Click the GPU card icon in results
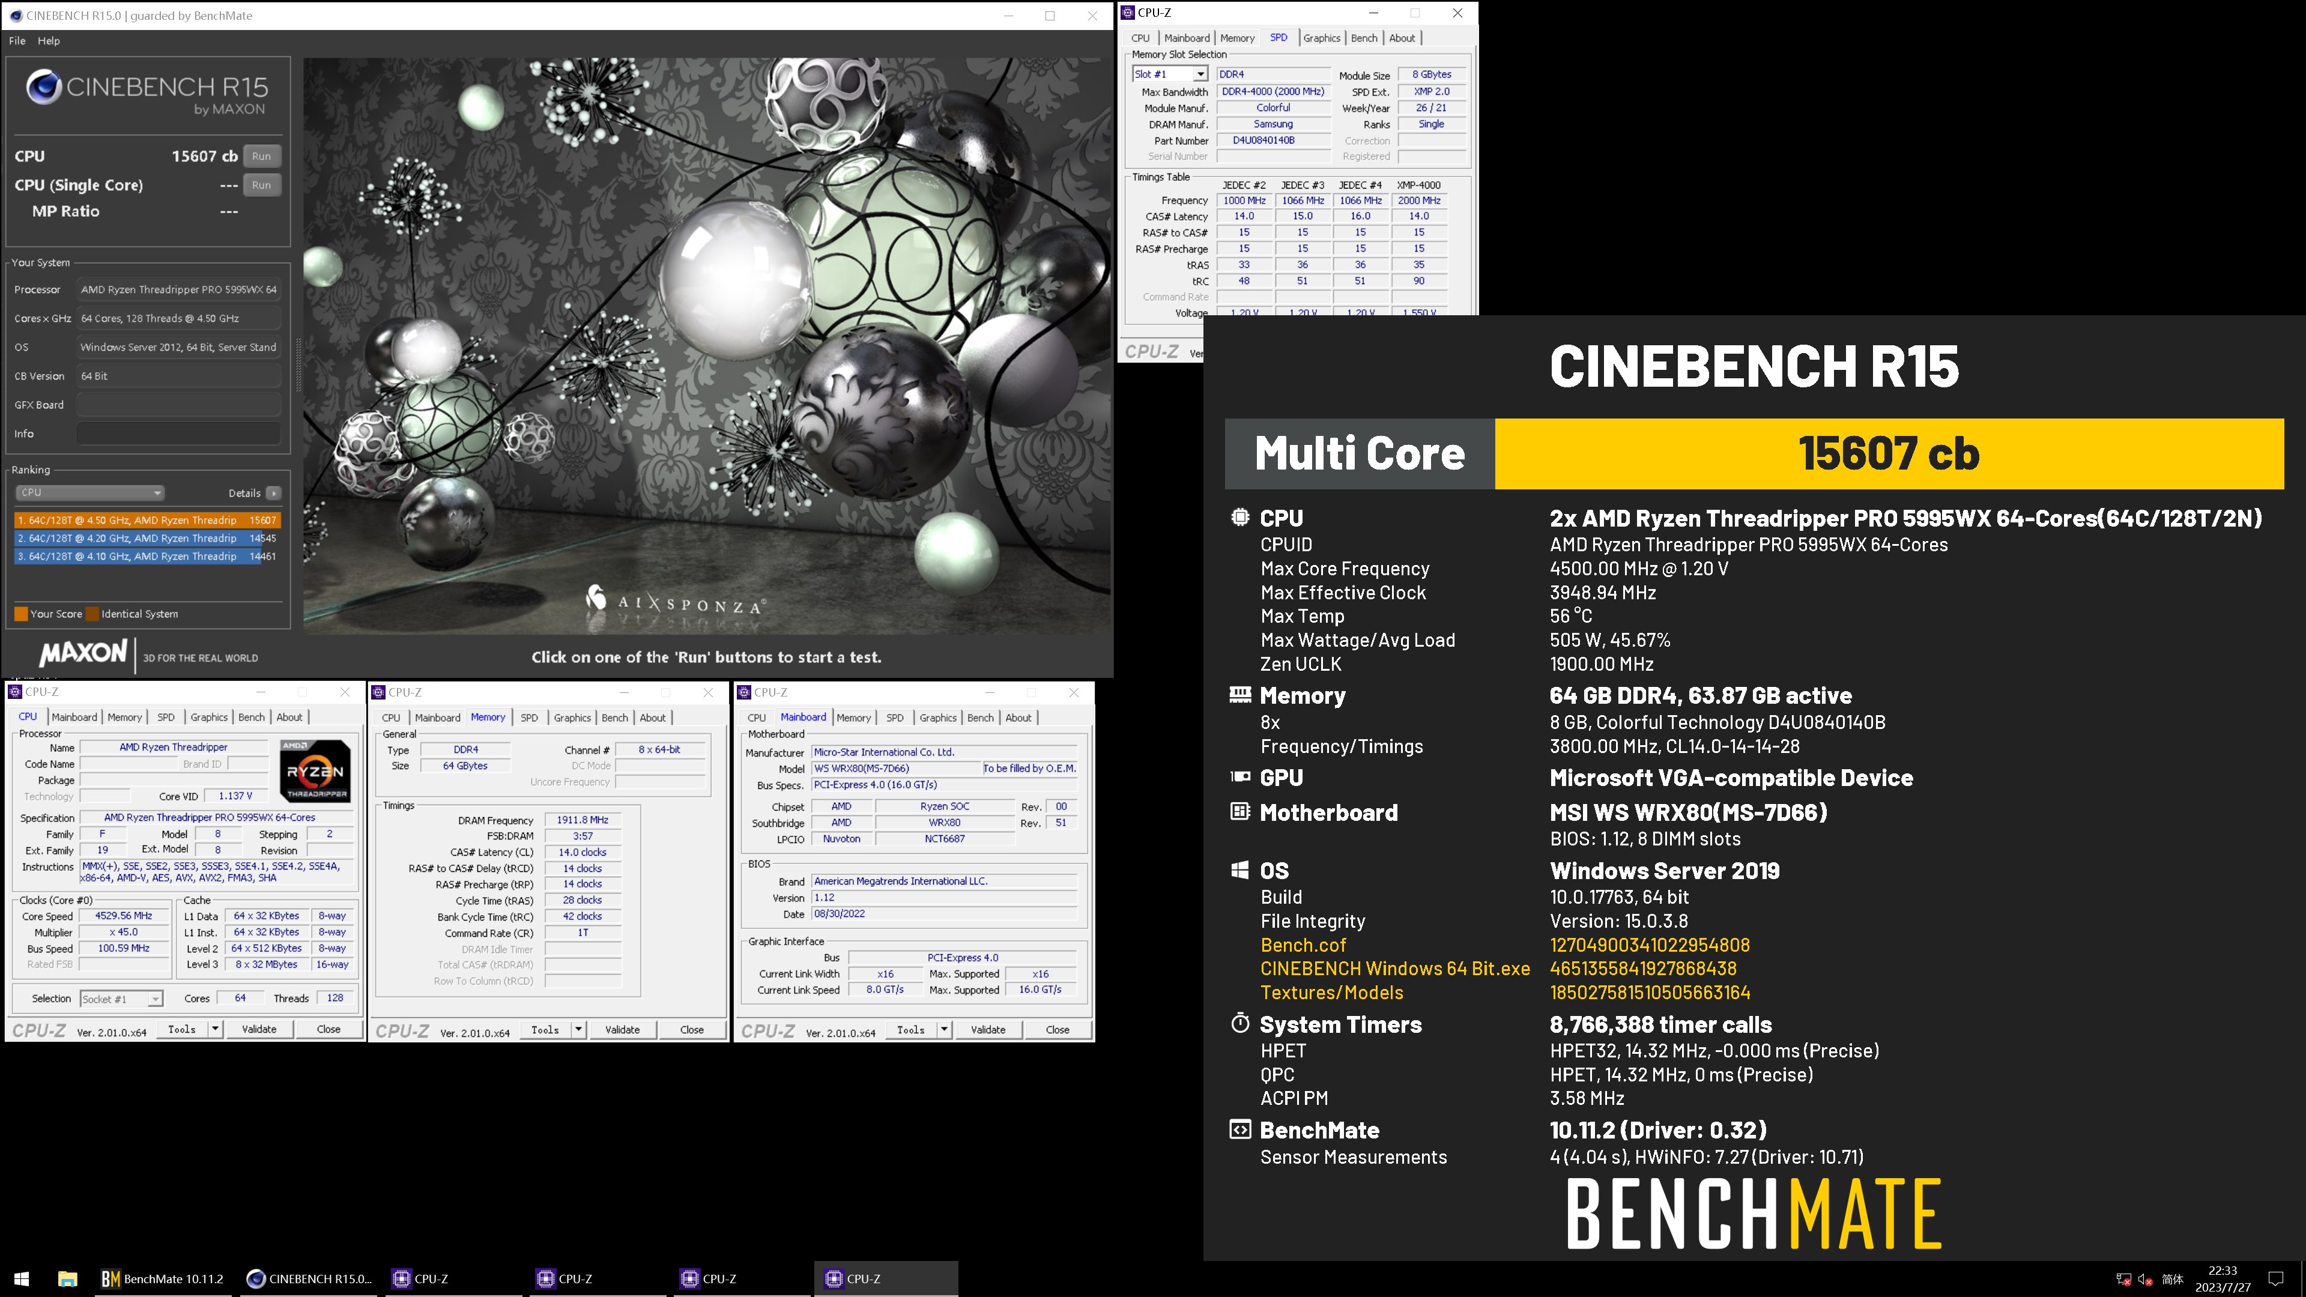 click(x=1240, y=777)
